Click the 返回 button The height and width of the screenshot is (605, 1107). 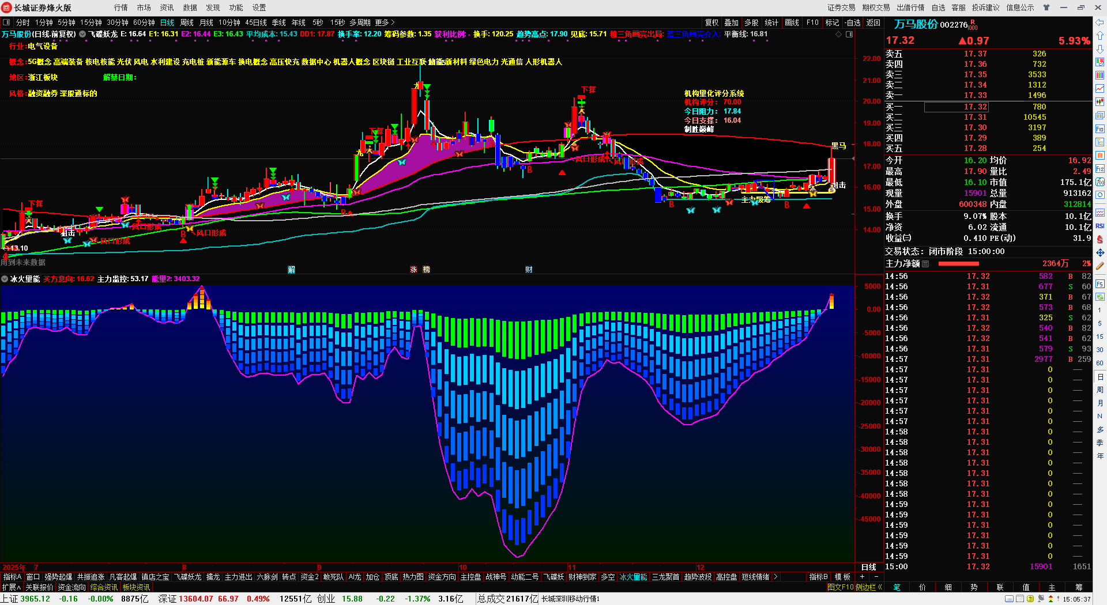(873, 22)
